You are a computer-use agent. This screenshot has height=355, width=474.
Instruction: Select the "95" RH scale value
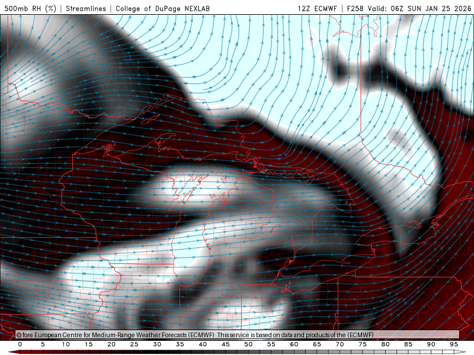tap(454, 344)
